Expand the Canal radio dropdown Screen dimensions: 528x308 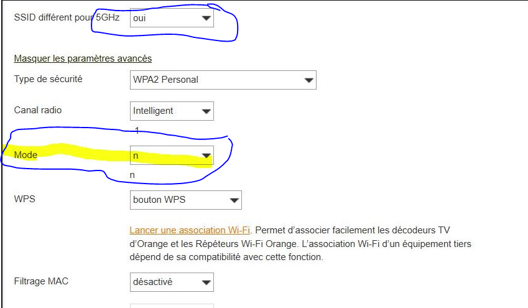click(171, 111)
